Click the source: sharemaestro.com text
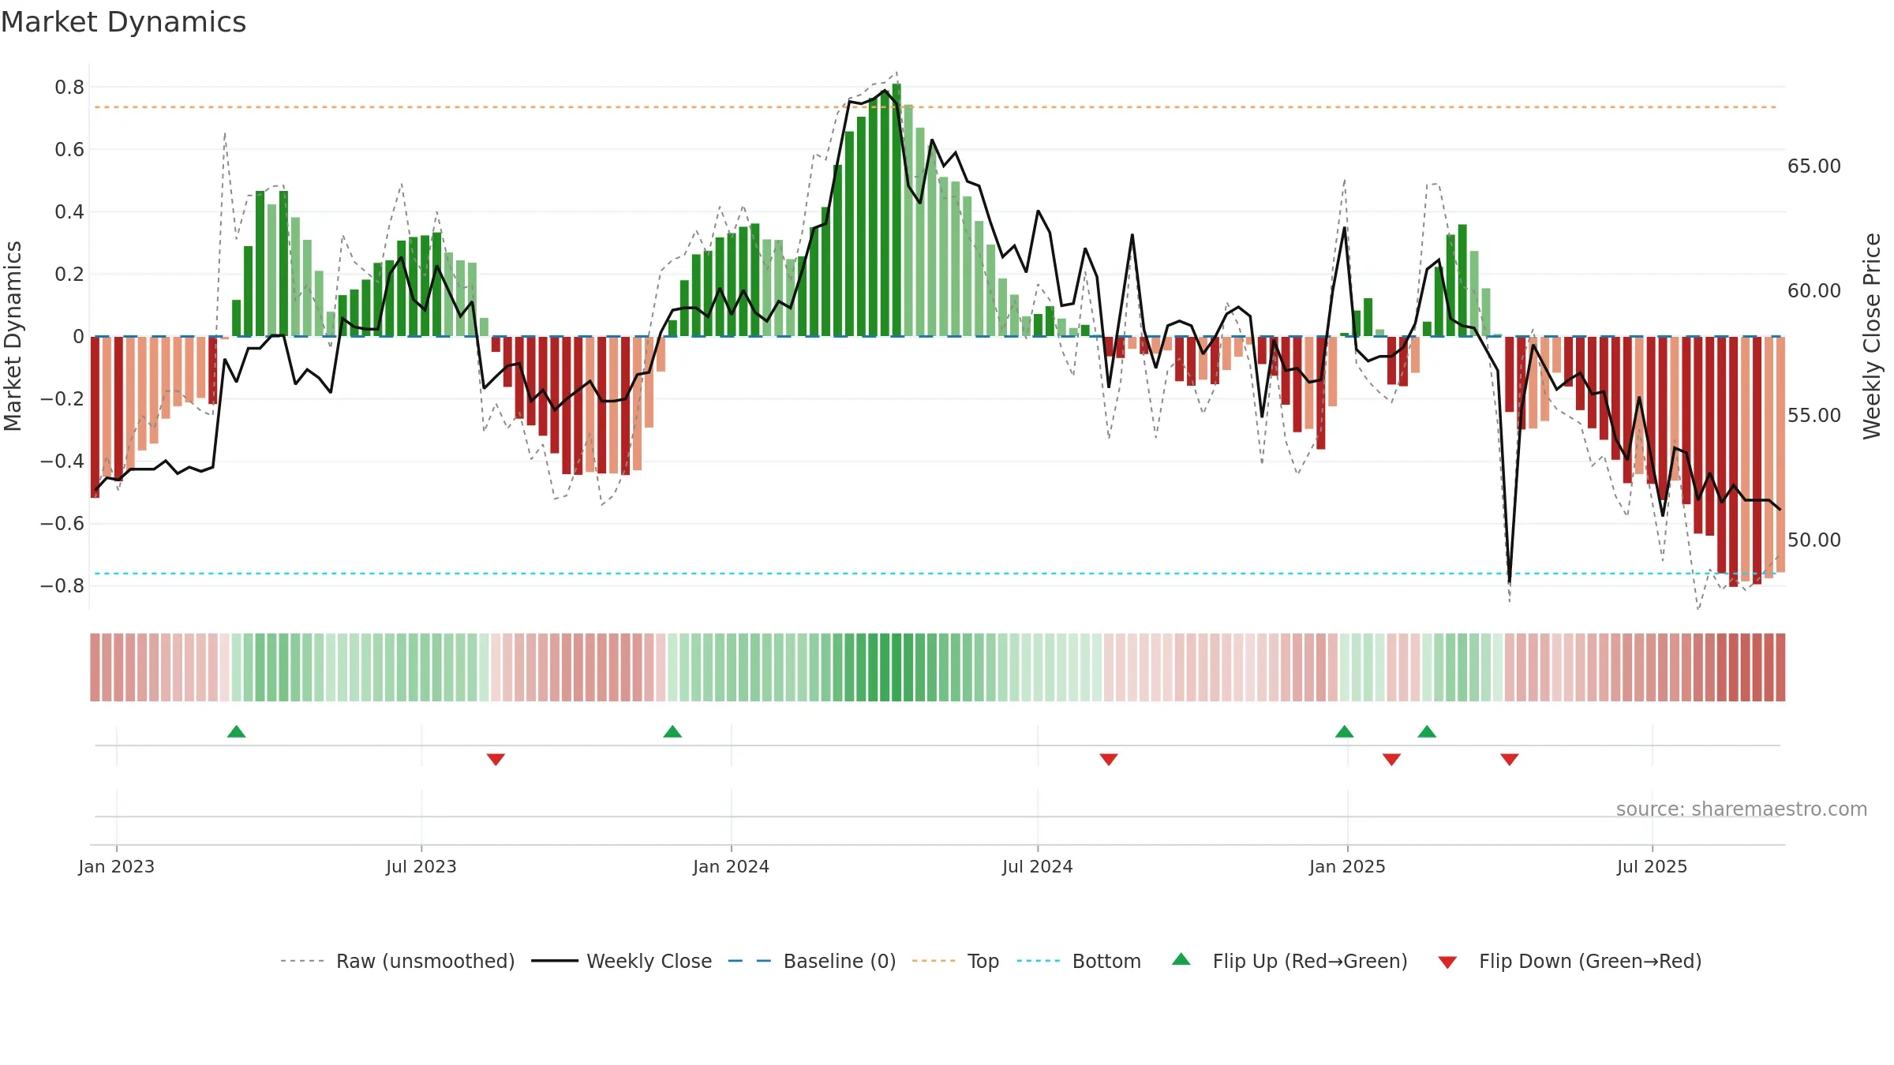 pyautogui.click(x=1742, y=809)
